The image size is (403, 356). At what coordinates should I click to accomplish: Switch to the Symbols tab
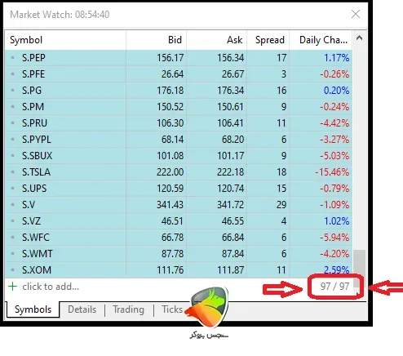coord(33,309)
